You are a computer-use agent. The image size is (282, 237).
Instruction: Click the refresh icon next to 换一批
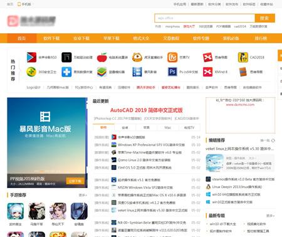(273, 140)
